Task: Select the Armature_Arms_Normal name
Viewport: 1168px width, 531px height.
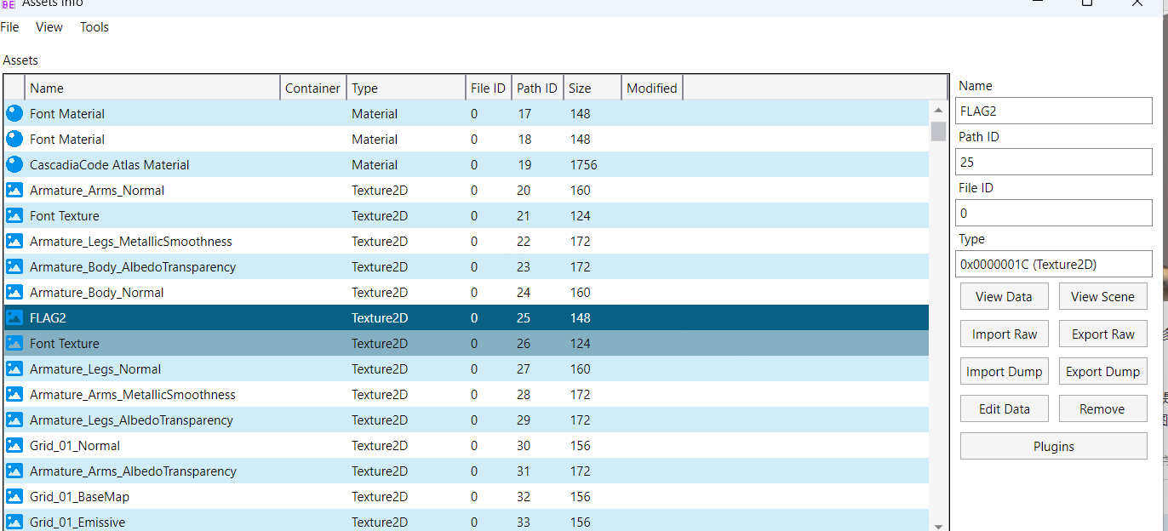Action: click(97, 190)
